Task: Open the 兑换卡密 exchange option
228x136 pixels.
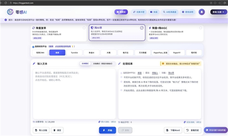Action: pyautogui.click(x=139, y=12)
